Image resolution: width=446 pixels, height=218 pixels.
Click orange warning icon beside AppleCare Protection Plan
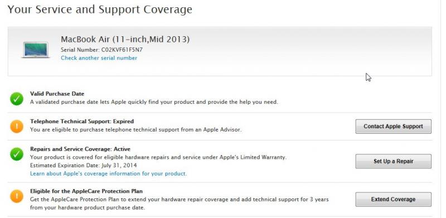(x=17, y=196)
